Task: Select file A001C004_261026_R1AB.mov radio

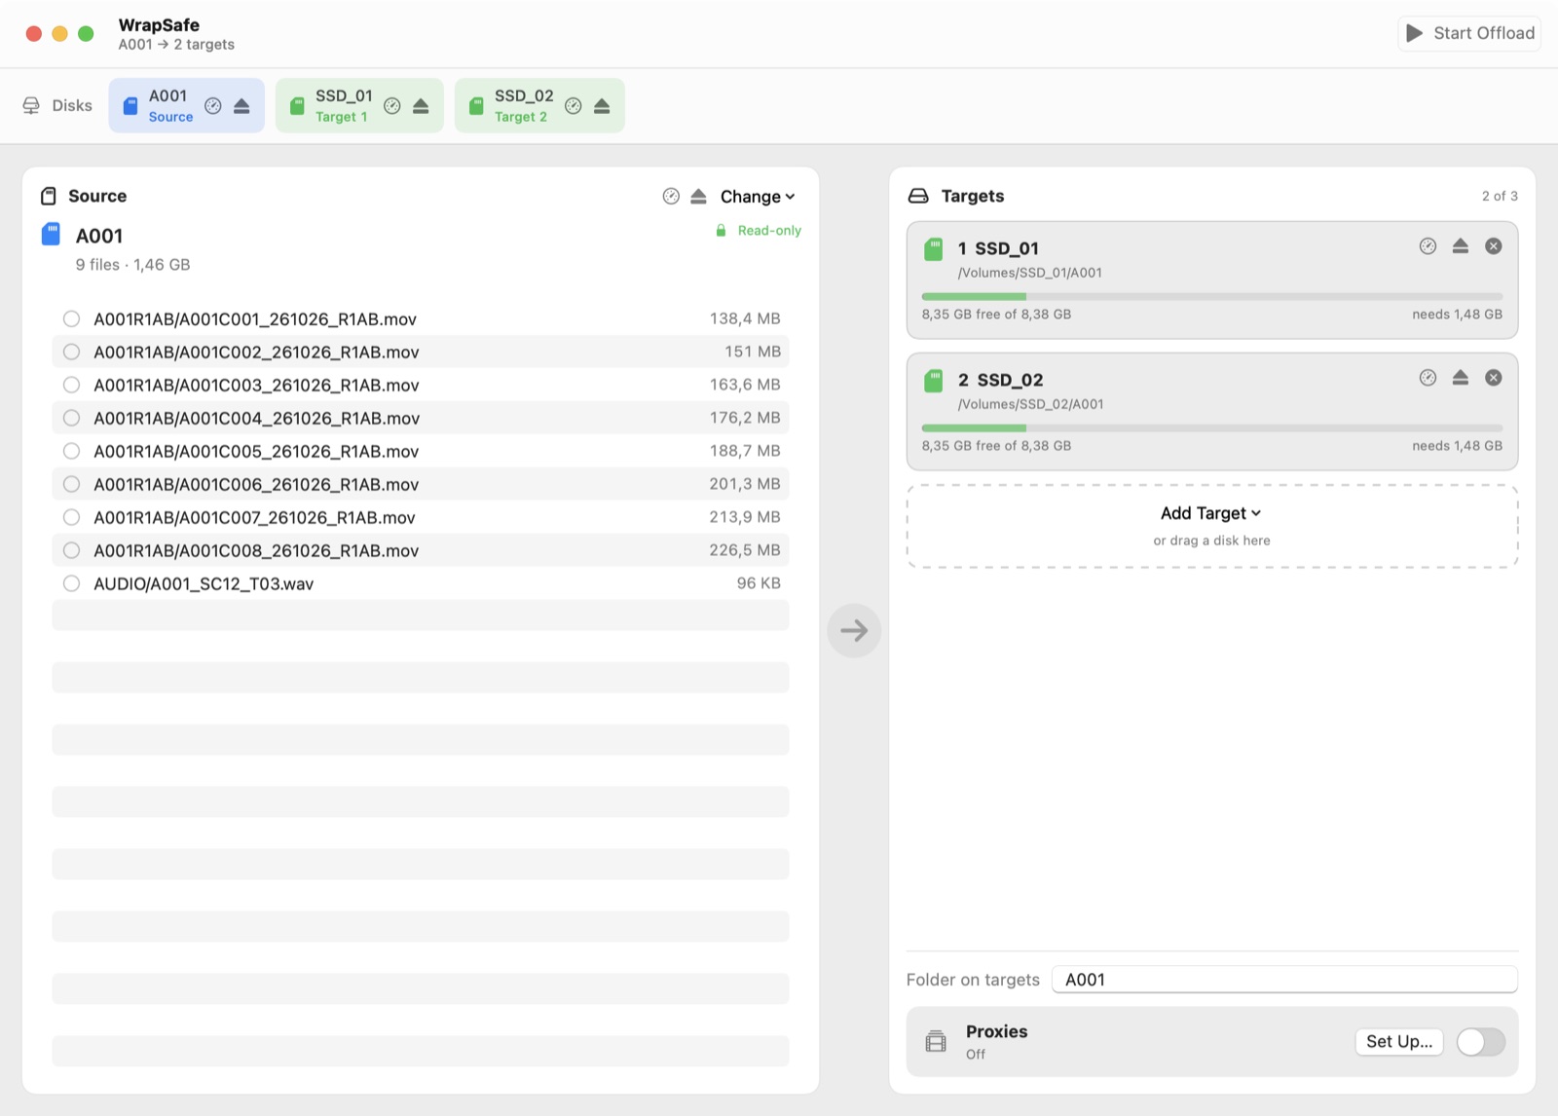Action: click(71, 418)
